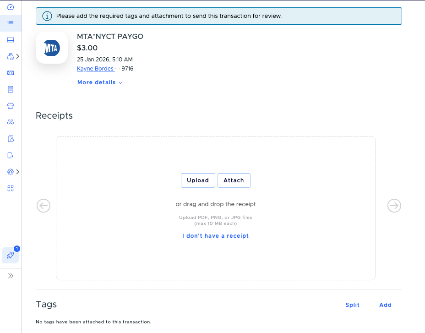Click the "Receipts" heading
This screenshot has width=425, height=333.
point(54,115)
